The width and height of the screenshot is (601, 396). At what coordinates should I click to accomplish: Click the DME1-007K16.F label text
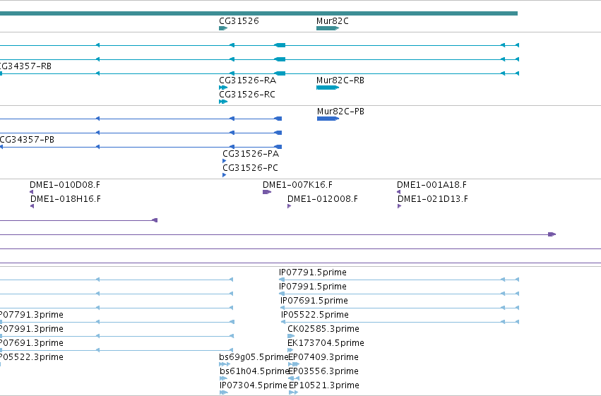click(x=297, y=185)
